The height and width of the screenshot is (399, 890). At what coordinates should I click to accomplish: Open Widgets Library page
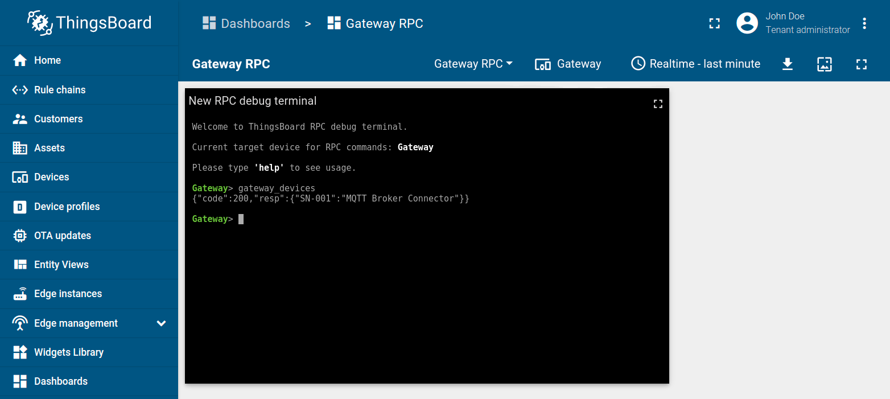89,352
